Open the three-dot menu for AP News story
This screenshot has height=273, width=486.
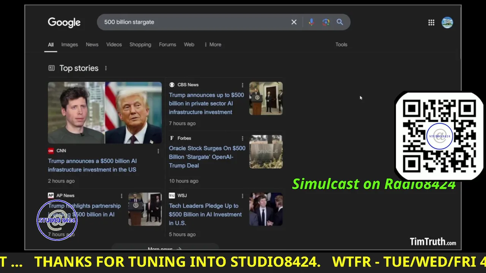point(121,196)
